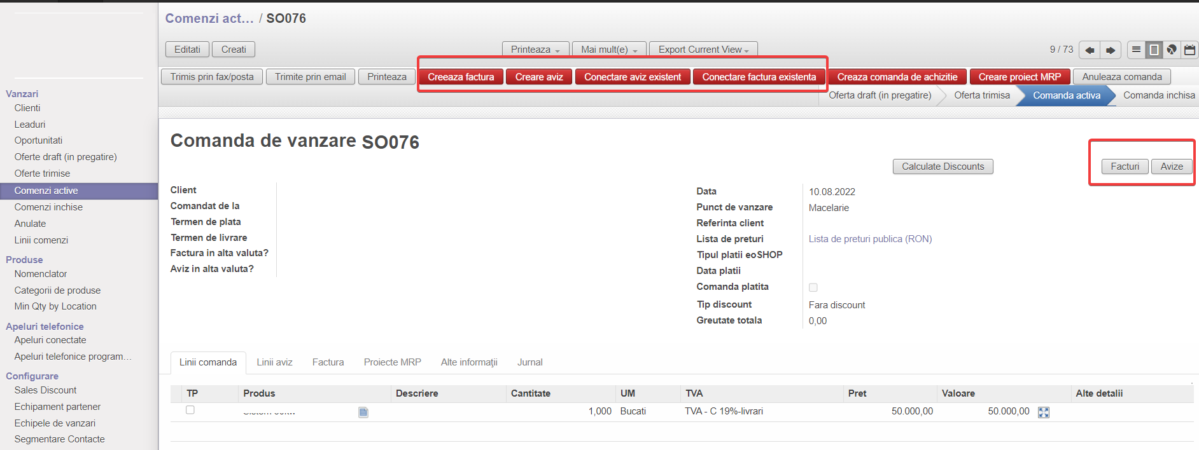Viewport: 1199px width, 450px height.
Task: Open the calendar view icon
Action: (x=1189, y=50)
